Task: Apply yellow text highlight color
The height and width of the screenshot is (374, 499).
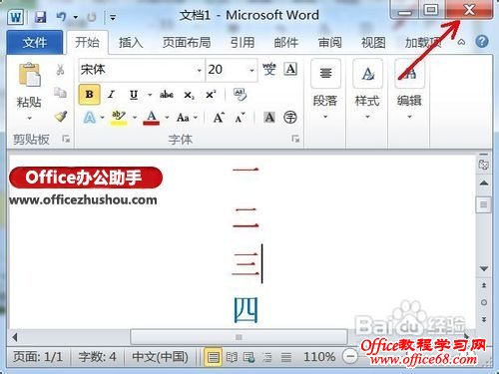Action: tap(119, 118)
